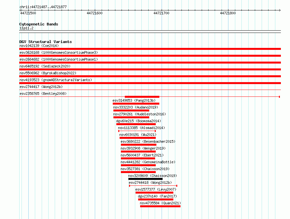Click the red bar under nsv6465192
Screen dimensions: 290x219
click(x=150, y=69)
